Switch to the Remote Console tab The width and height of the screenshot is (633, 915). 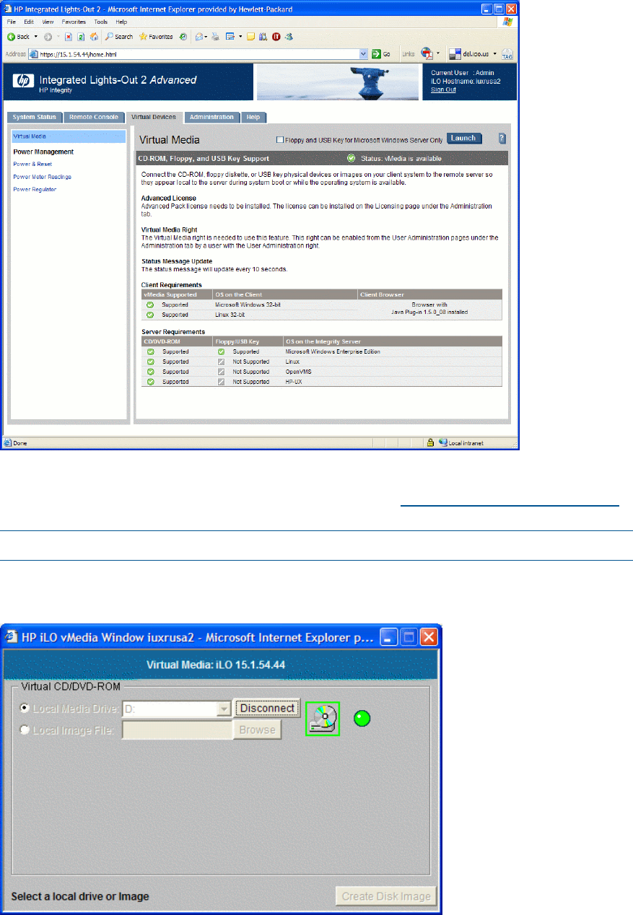tap(94, 117)
